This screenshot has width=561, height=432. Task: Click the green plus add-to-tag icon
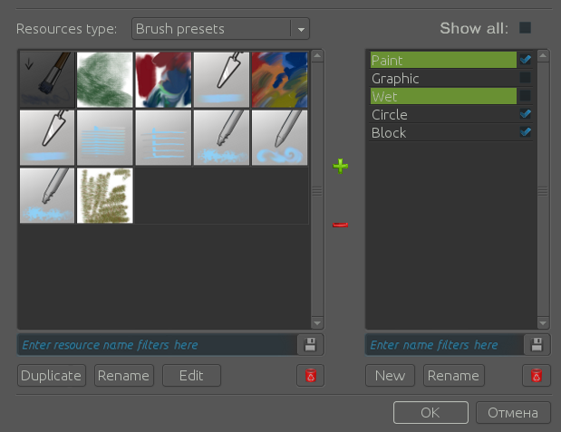point(341,167)
